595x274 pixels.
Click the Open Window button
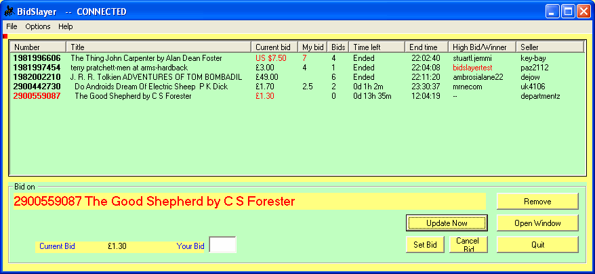(537, 223)
